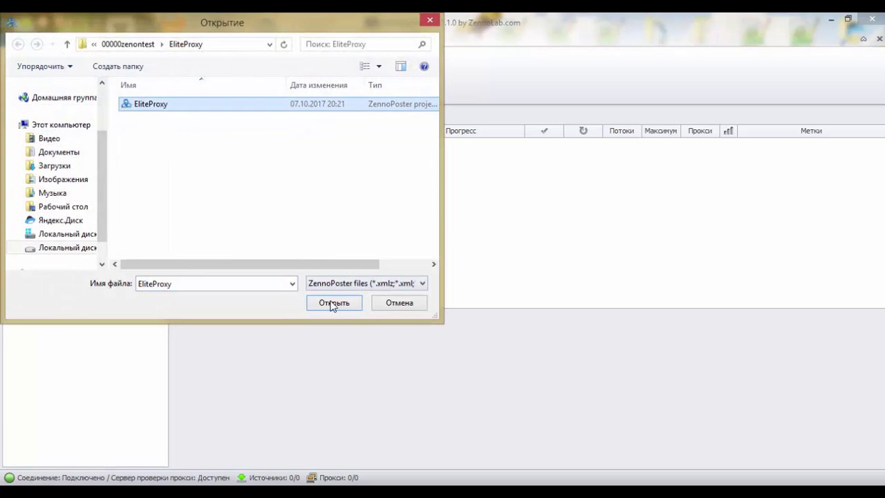Image resolution: width=885 pixels, height=498 pixels.
Task: Select 00000zenontest in the address path
Action: click(x=128, y=44)
